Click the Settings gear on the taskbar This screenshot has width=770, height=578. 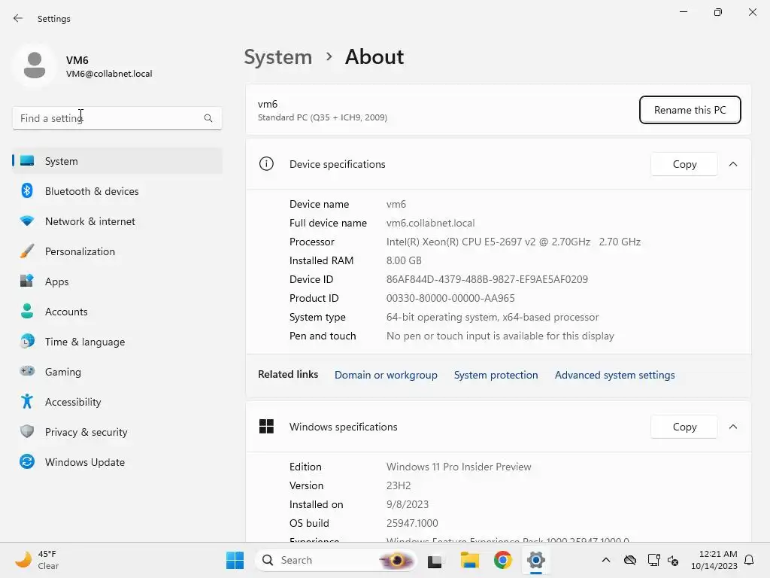click(535, 560)
